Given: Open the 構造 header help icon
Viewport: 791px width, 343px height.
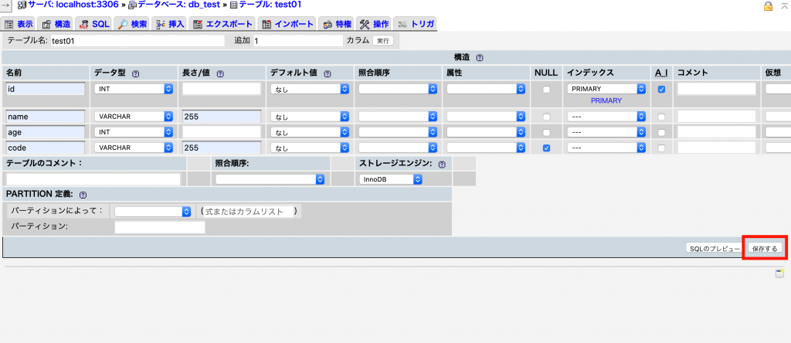Looking at the screenshot, I should 480,57.
